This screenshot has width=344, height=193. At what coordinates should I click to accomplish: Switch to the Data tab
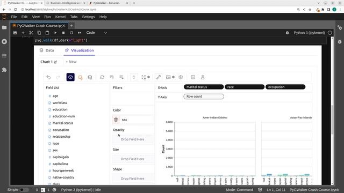tap(47, 50)
